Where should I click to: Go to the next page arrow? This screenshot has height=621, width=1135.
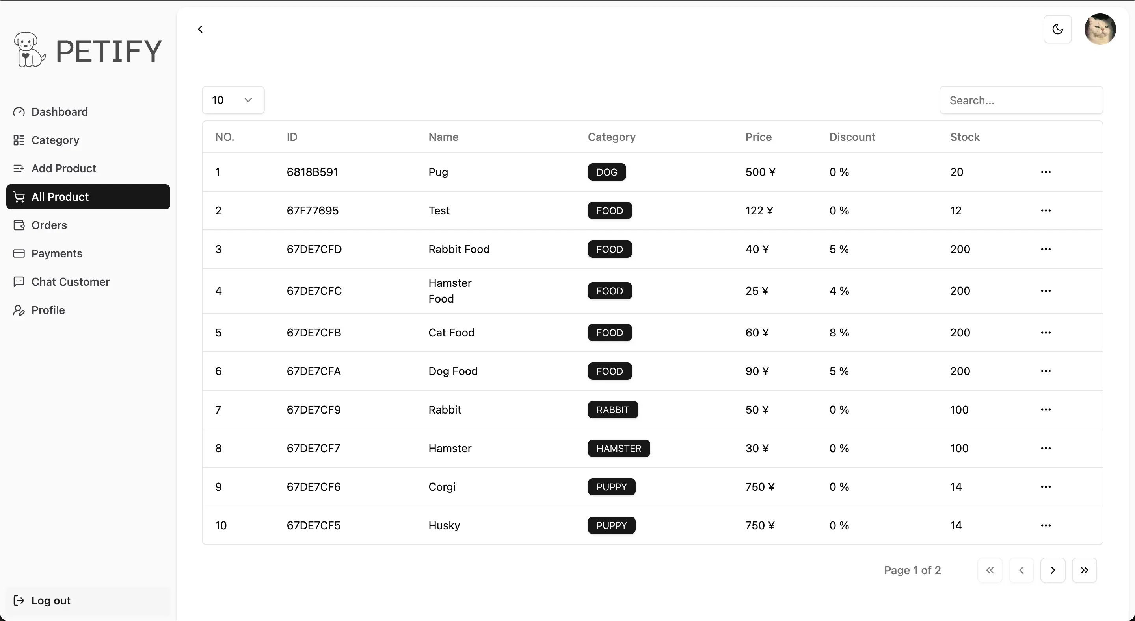point(1053,570)
